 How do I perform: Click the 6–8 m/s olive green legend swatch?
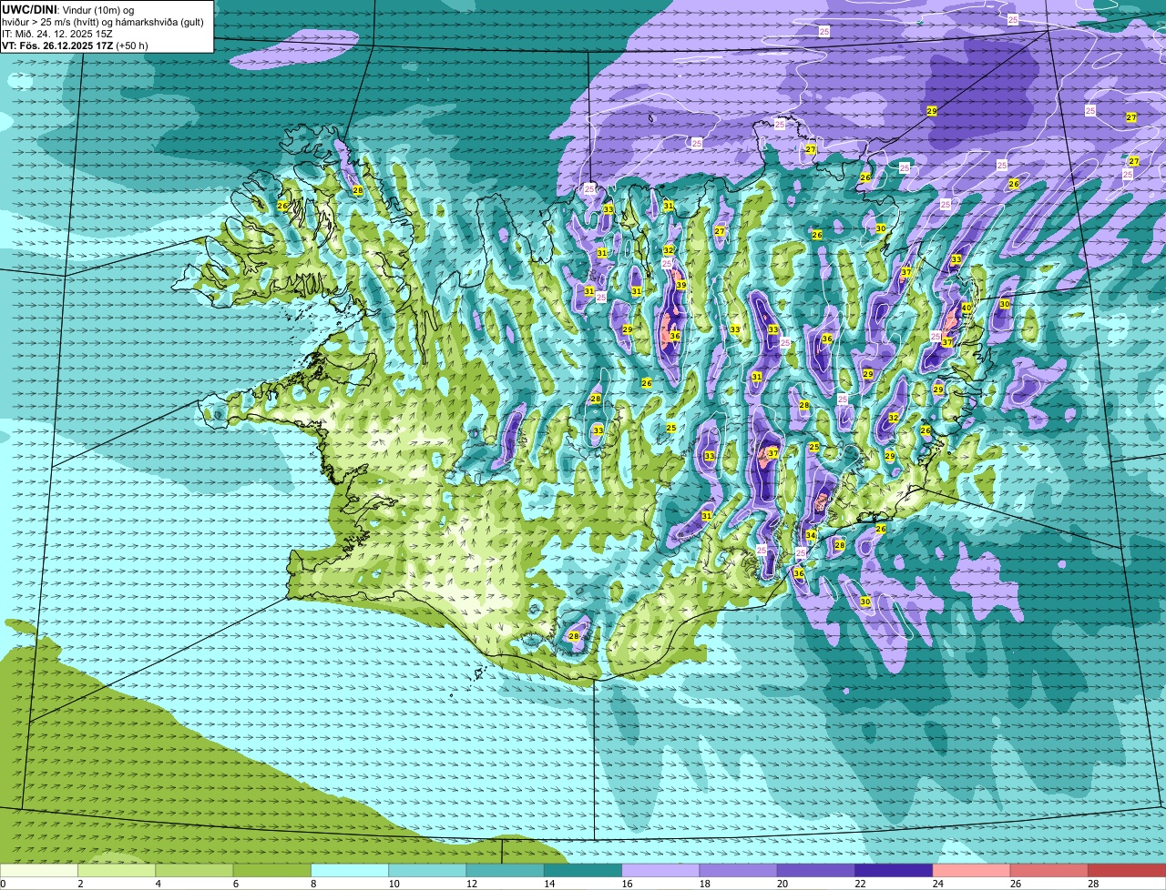pyautogui.click(x=272, y=871)
